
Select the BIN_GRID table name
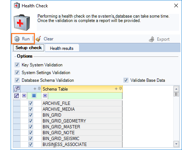[52, 115]
